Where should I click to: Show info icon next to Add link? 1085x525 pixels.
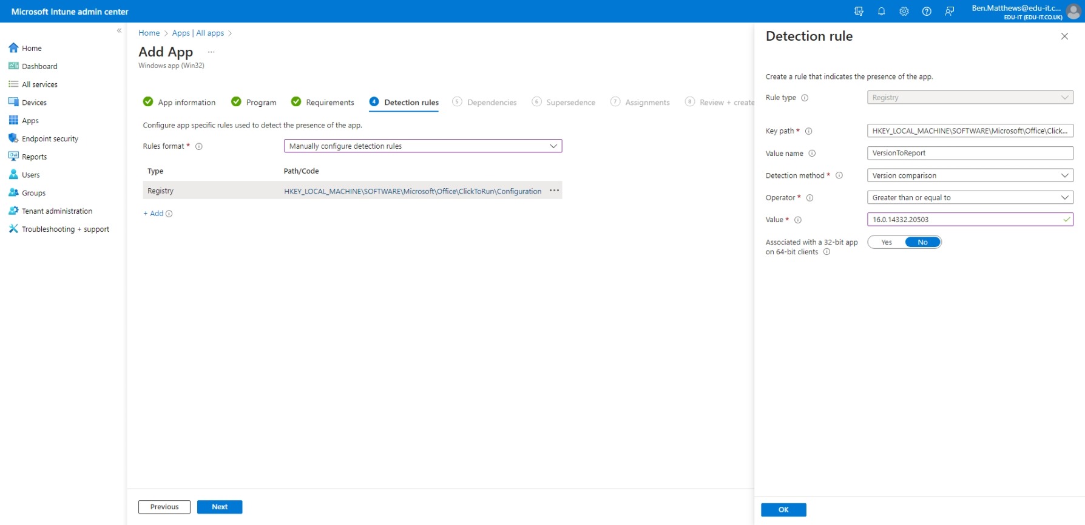tap(169, 214)
